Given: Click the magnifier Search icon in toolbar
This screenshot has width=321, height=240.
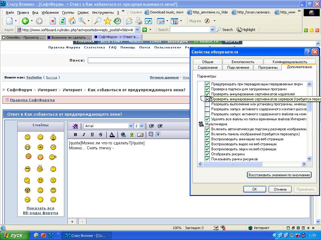Looking at the screenshot, I should pyautogui.click(x=98, y=21).
